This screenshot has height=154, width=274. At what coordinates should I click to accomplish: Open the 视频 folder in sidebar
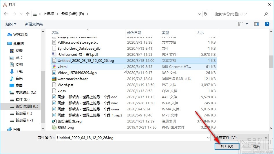click(16, 51)
